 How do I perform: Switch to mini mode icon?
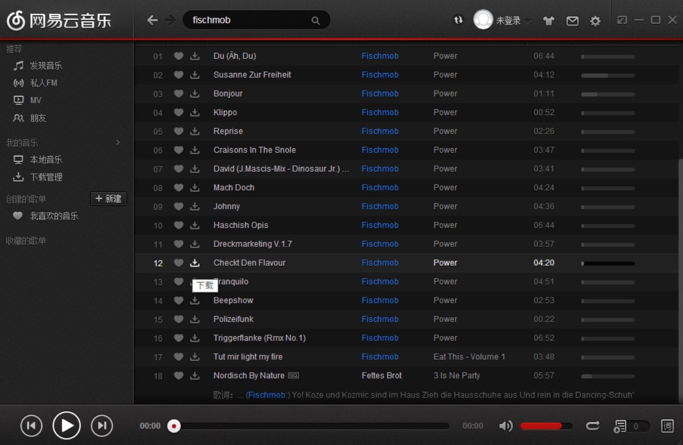coord(622,20)
